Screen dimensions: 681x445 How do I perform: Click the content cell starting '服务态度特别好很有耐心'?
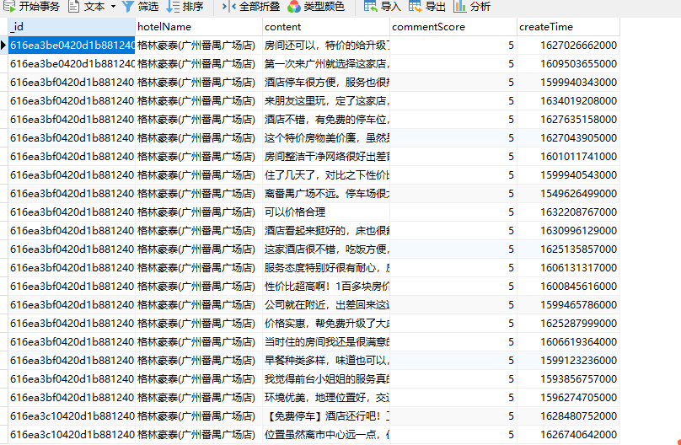click(326, 268)
